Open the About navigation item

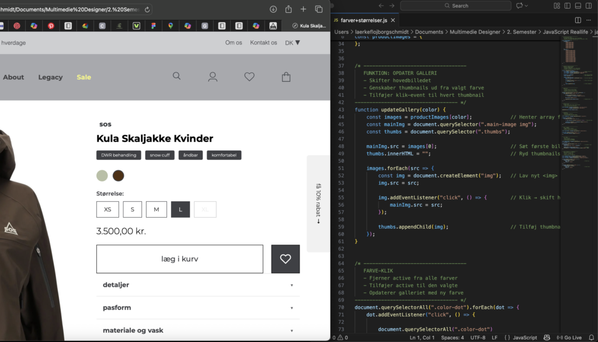[x=13, y=77]
